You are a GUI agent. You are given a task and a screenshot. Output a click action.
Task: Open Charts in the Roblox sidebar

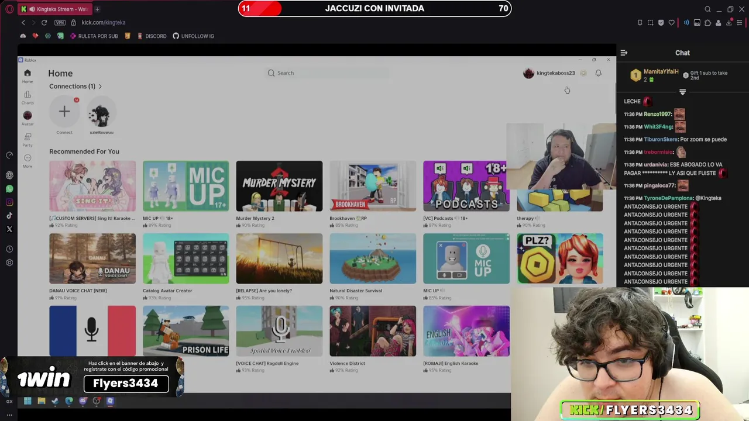[28, 97]
